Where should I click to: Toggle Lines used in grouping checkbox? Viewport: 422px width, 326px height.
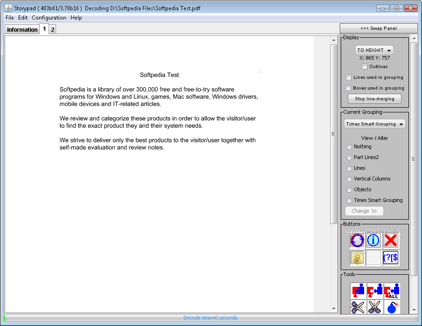[x=348, y=77]
